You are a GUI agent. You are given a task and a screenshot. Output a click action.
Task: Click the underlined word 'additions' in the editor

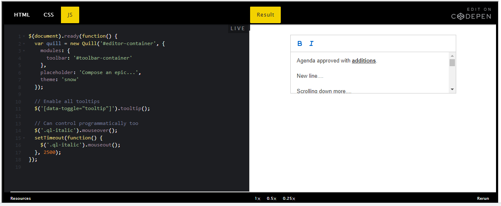click(364, 61)
